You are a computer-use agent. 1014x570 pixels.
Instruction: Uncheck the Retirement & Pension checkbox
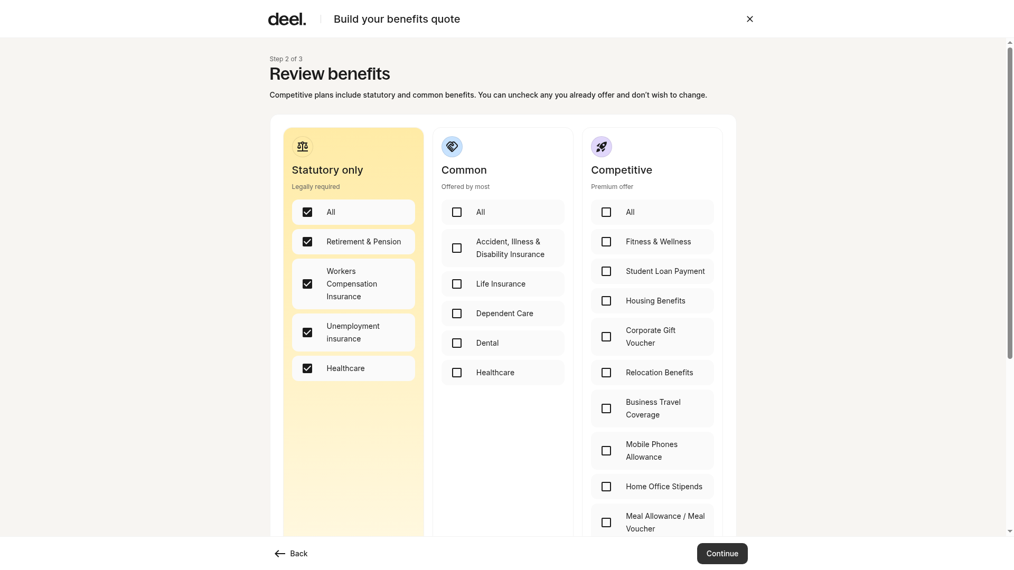coord(307,242)
